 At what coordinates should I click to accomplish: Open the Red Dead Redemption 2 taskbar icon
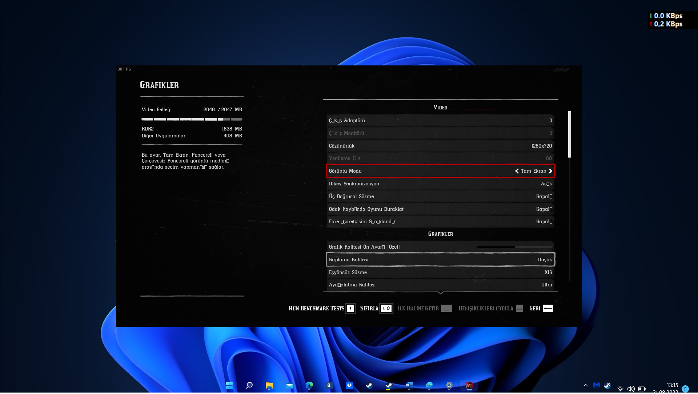tap(469, 385)
